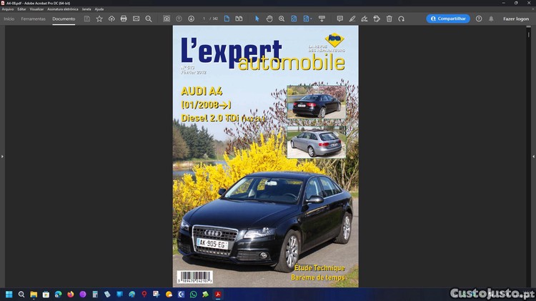
Task: Expand the right tools pane arrow
Action: [533, 157]
